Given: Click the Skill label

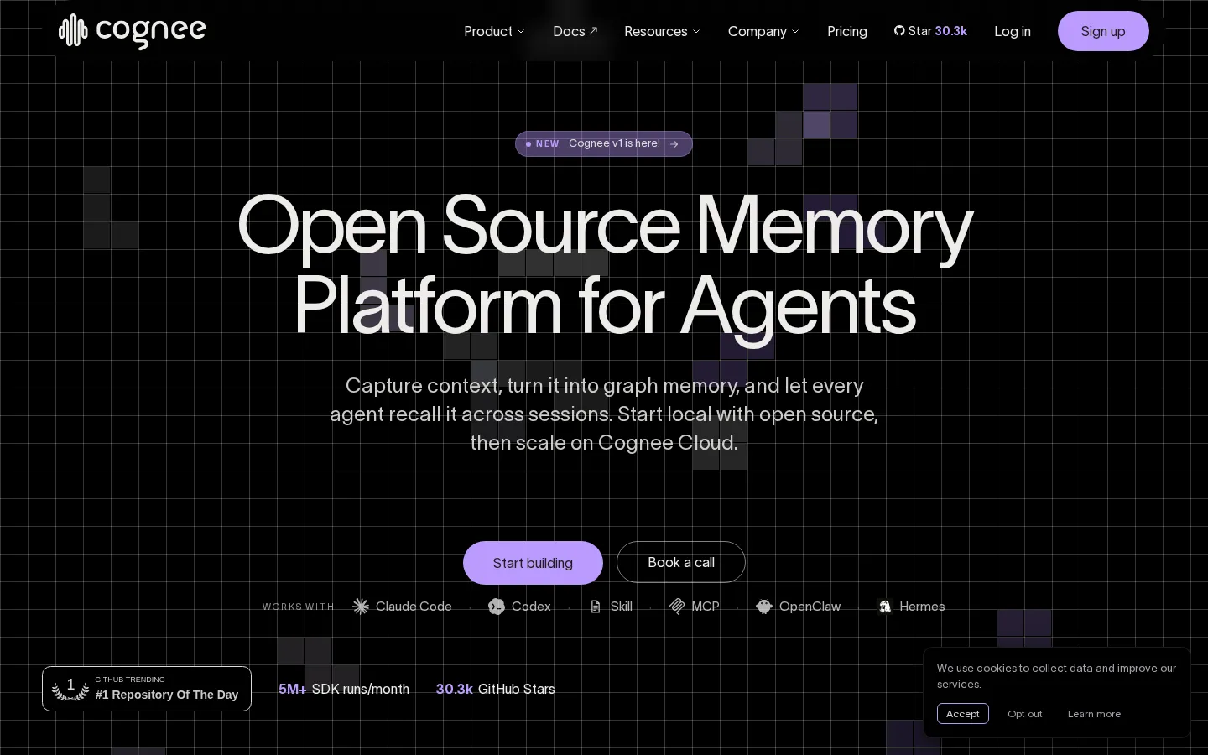Looking at the screenshot, I should (622, 607).
